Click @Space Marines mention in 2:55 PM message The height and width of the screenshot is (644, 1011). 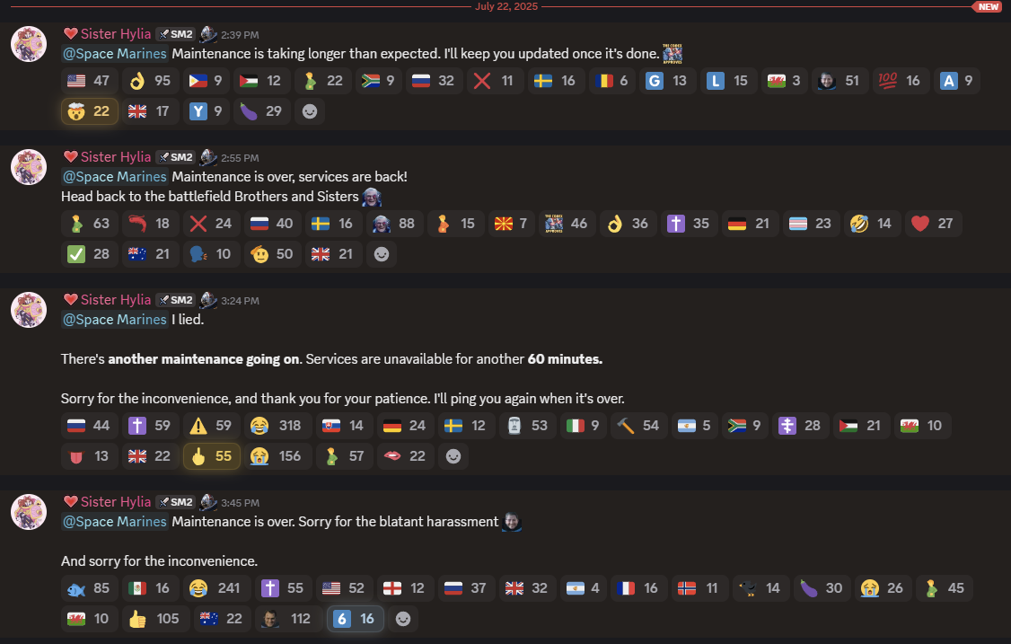[x=115, y=177]
